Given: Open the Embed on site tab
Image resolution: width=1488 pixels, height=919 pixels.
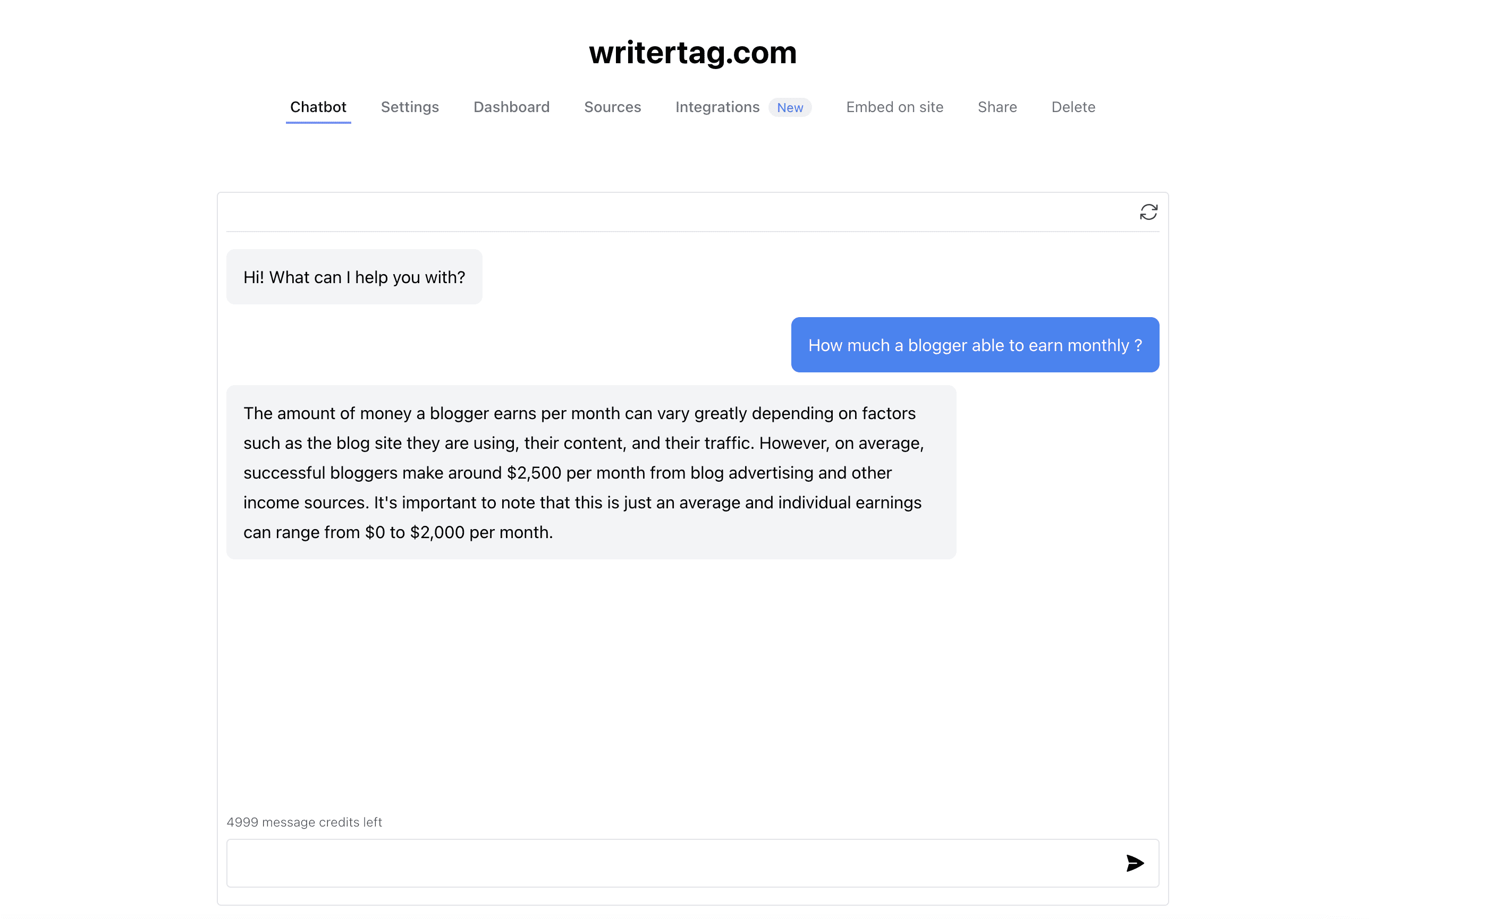Looking at the screenshot, I should tap(894, 107).
